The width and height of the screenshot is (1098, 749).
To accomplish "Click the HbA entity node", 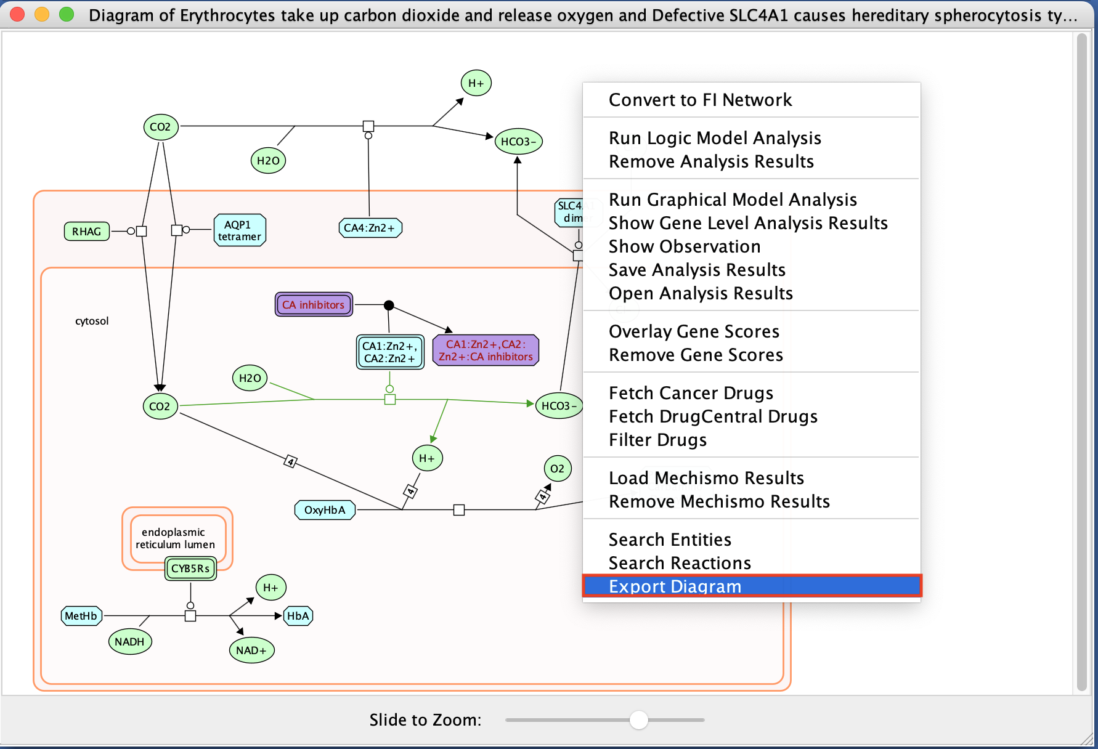I will pos(298,616).
